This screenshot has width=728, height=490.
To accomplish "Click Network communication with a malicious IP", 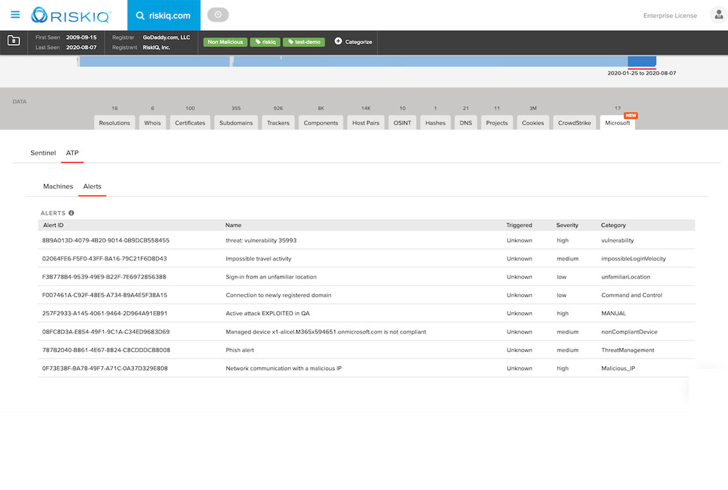I will [x=283, y=368].
